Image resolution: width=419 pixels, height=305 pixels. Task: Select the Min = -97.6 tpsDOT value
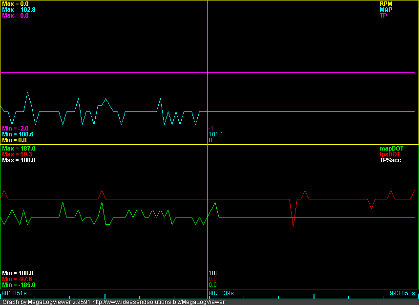tap(17, 279)
